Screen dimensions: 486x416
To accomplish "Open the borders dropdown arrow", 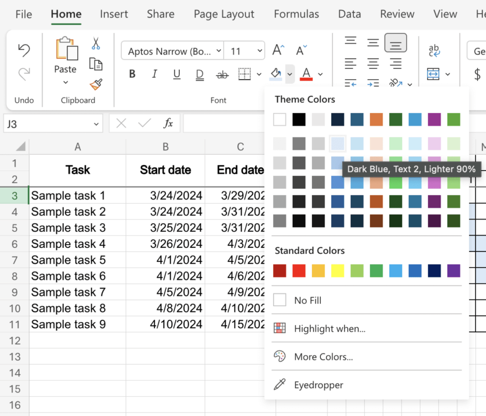I will (x=259, y=74).
